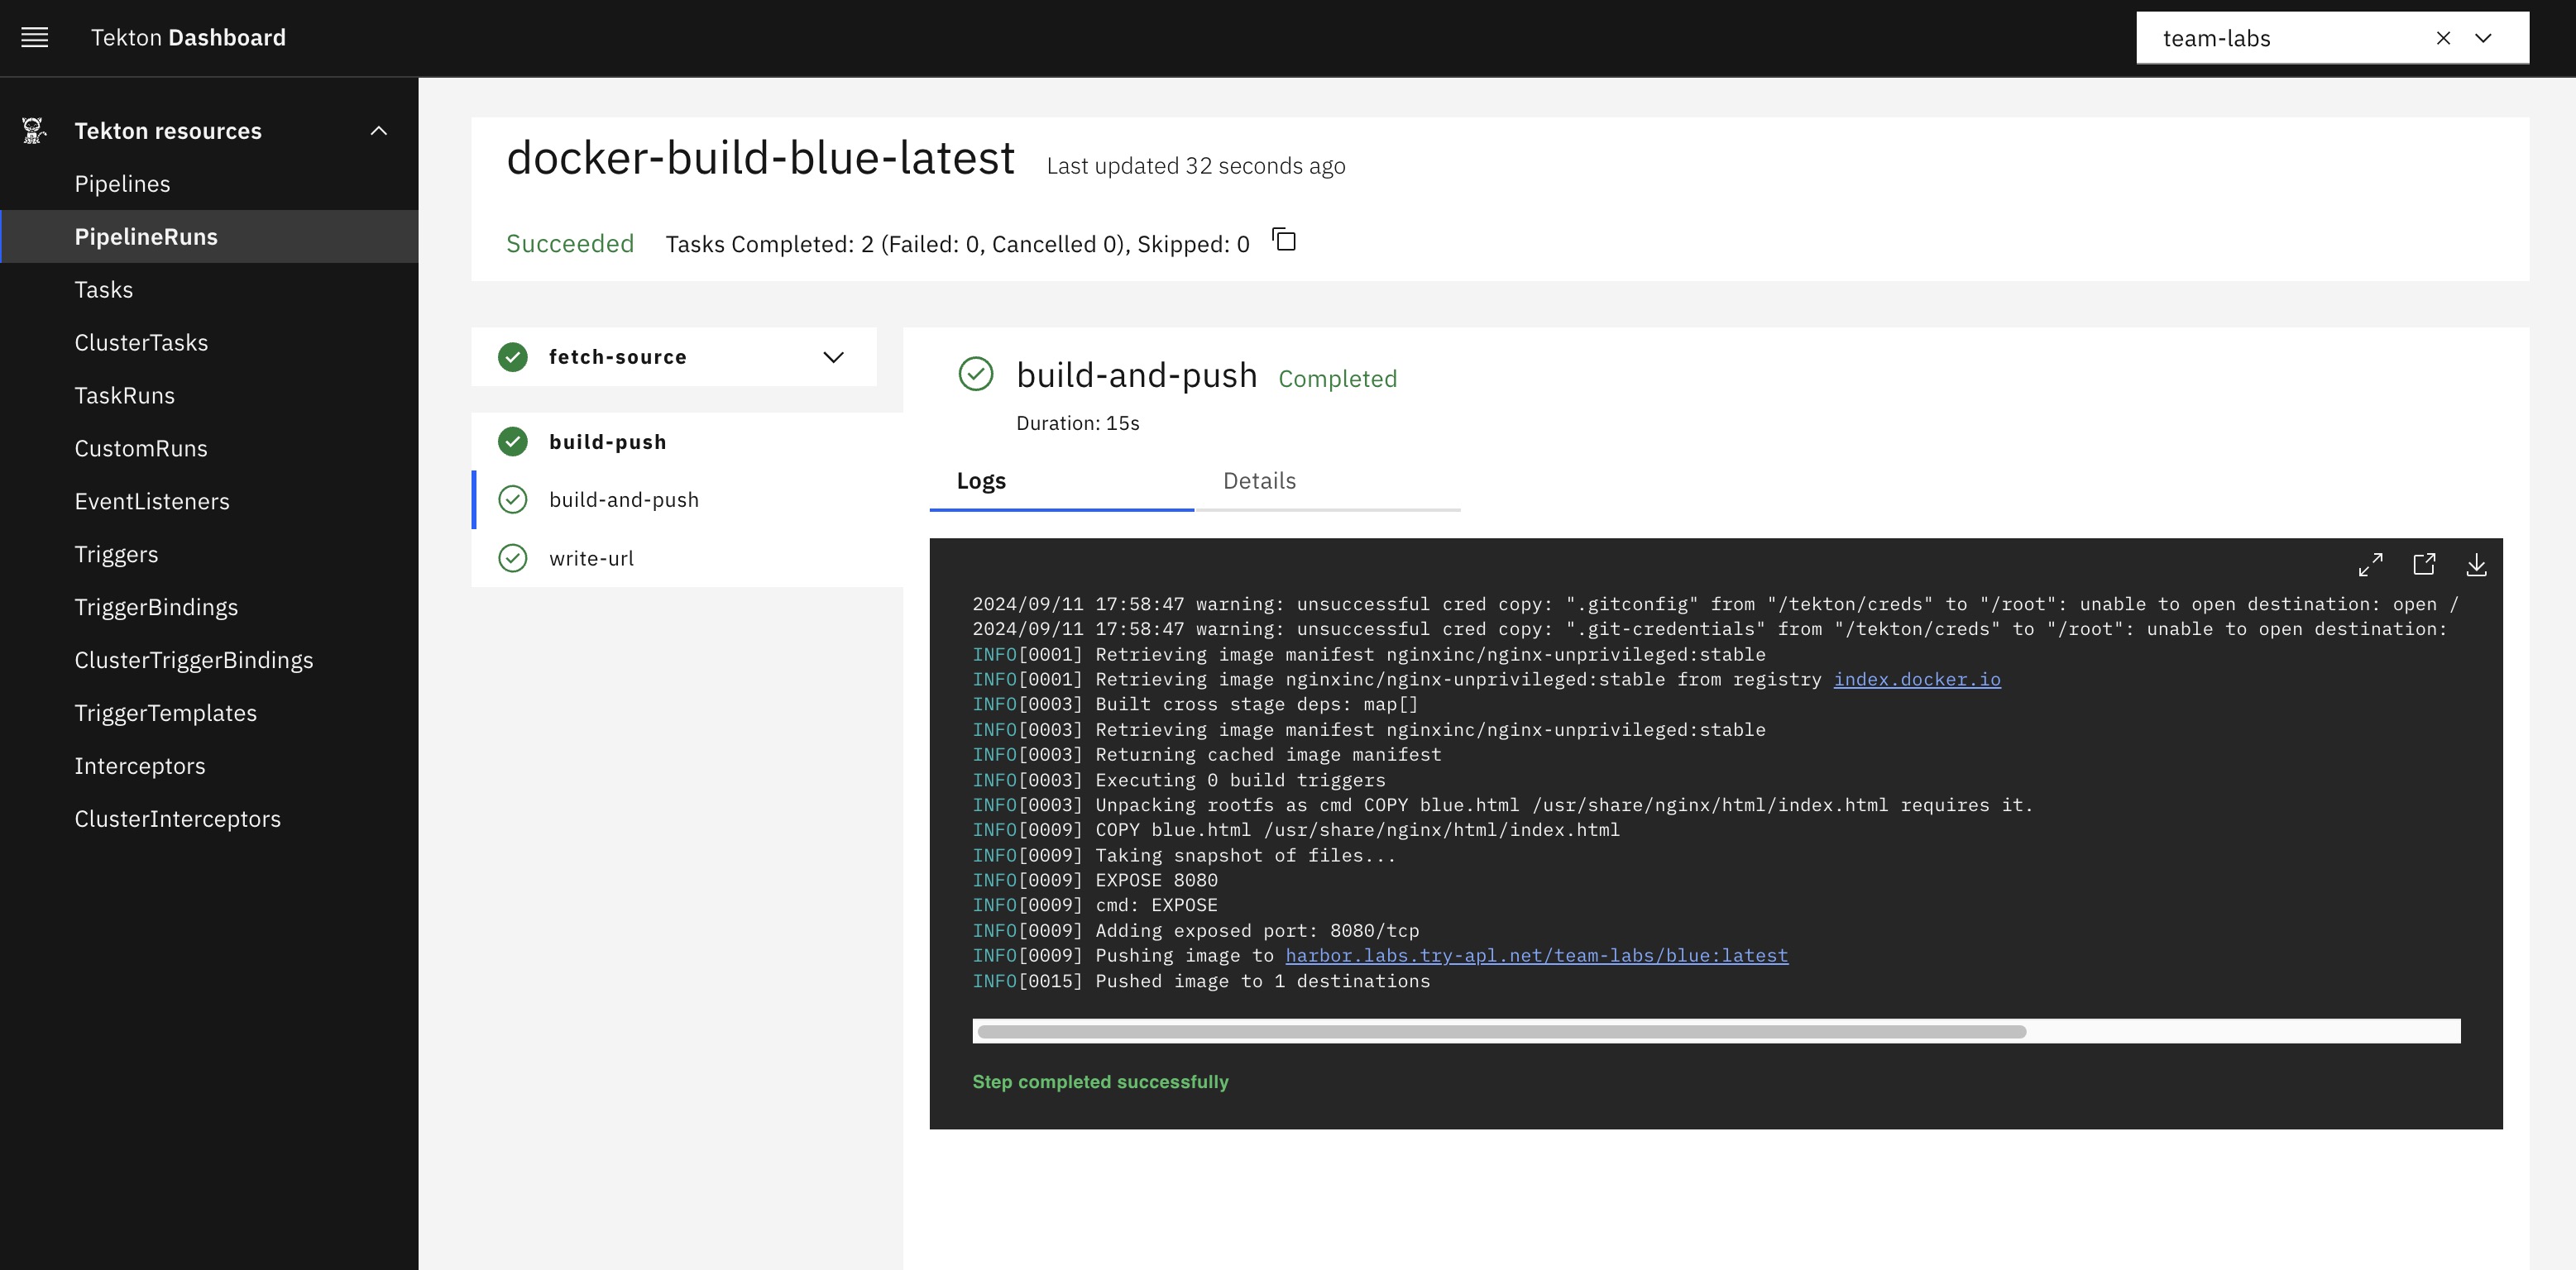Image resolution: width=2576 pixels, height=1270 pixels.
Task: Maximize the log viewer
Action: point(2370,565)
